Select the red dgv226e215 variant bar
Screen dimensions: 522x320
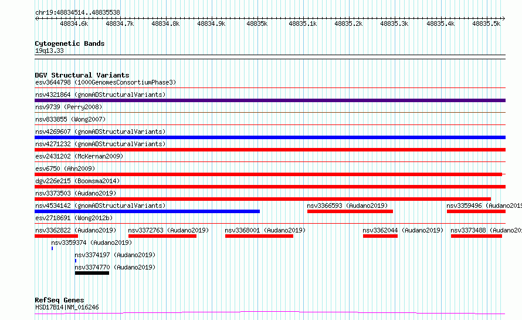[x=270, y=187]
